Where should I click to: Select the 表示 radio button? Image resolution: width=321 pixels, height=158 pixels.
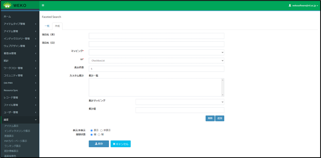coord(91,130)
